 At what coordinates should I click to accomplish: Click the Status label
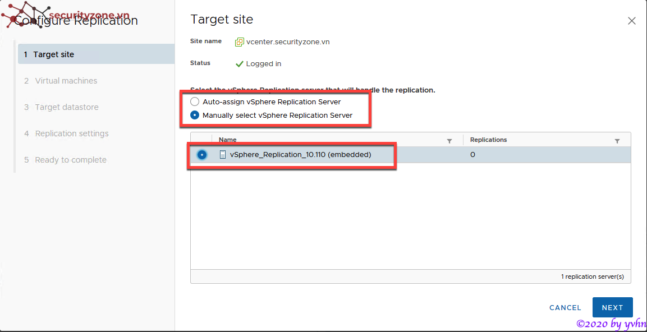click(x=200, y=63)
